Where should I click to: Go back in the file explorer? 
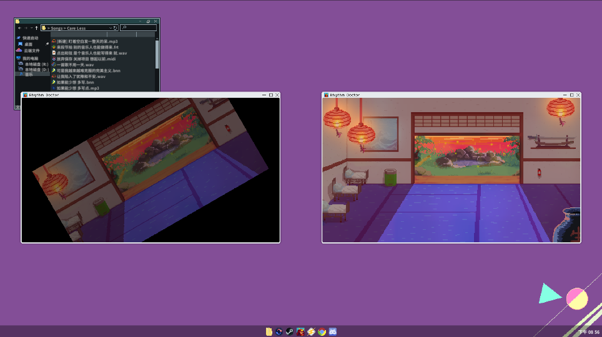tap(19, 28)
